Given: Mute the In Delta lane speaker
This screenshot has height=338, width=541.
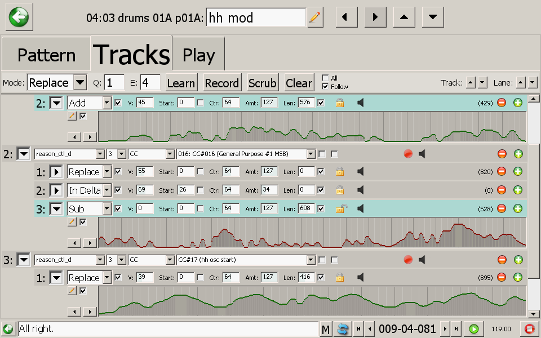Looking at the screenshot, I should (361, 190).
